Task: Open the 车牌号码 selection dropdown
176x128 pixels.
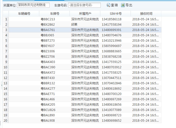Action: coord(84,5)
